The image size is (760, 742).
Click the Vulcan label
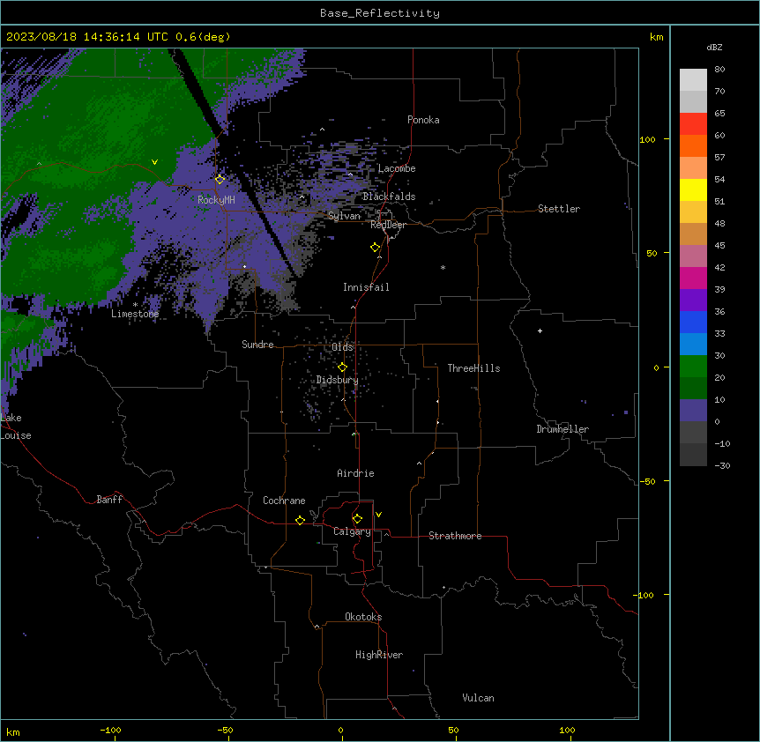[478, 698]
